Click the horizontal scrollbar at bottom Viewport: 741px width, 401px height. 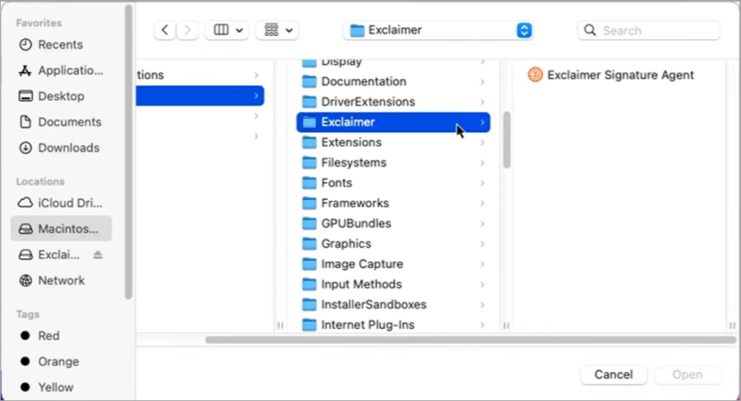point(469,340)
